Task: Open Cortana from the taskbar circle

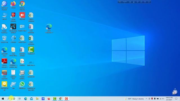Action: [x=14, y=98]
